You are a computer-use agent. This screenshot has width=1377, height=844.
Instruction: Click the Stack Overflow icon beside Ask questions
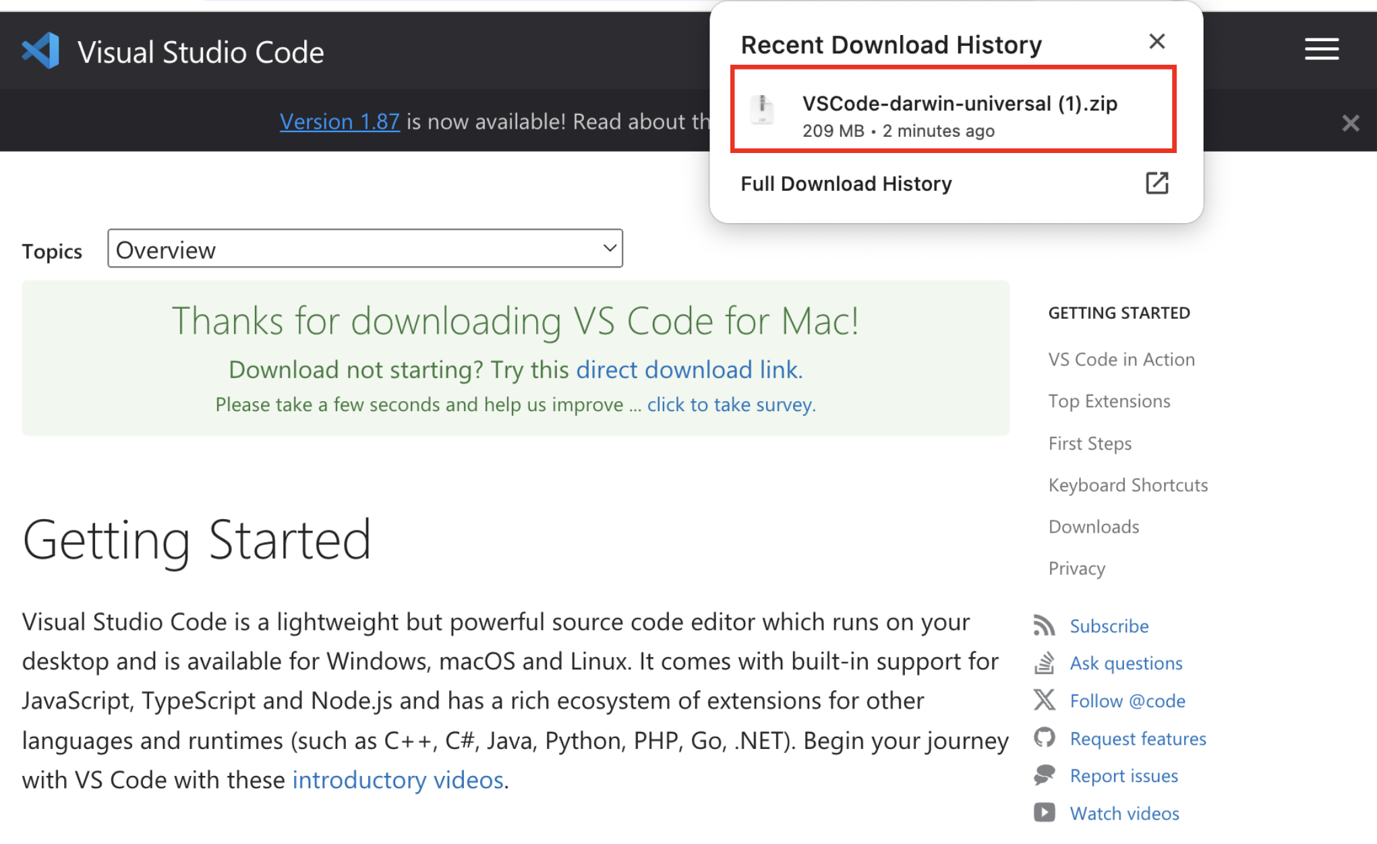[1044, 663]
